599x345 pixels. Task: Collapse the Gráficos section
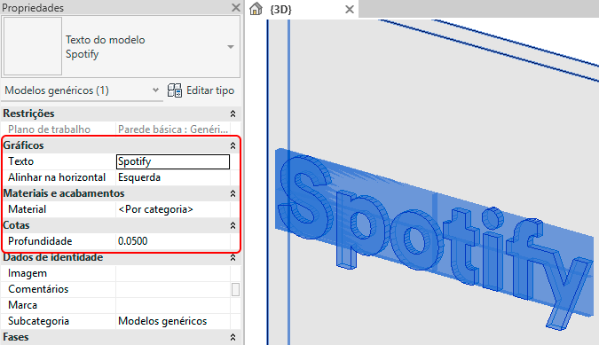click(233, 145)
